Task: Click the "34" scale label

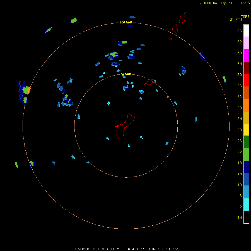Action: [x=240, y=119]
